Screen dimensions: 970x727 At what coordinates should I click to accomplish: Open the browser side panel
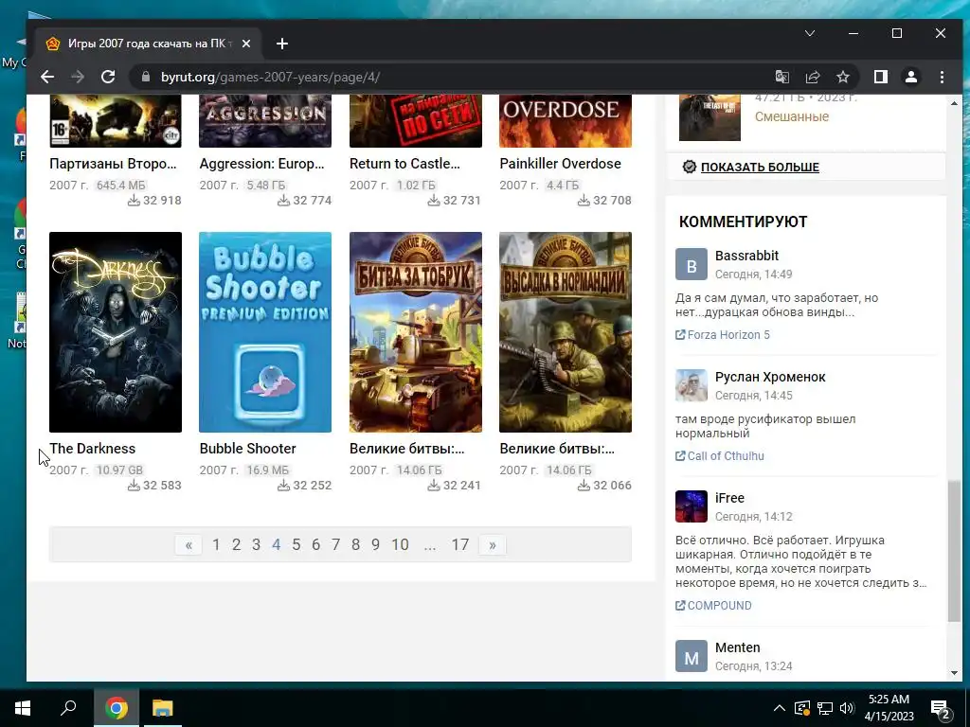880,78
